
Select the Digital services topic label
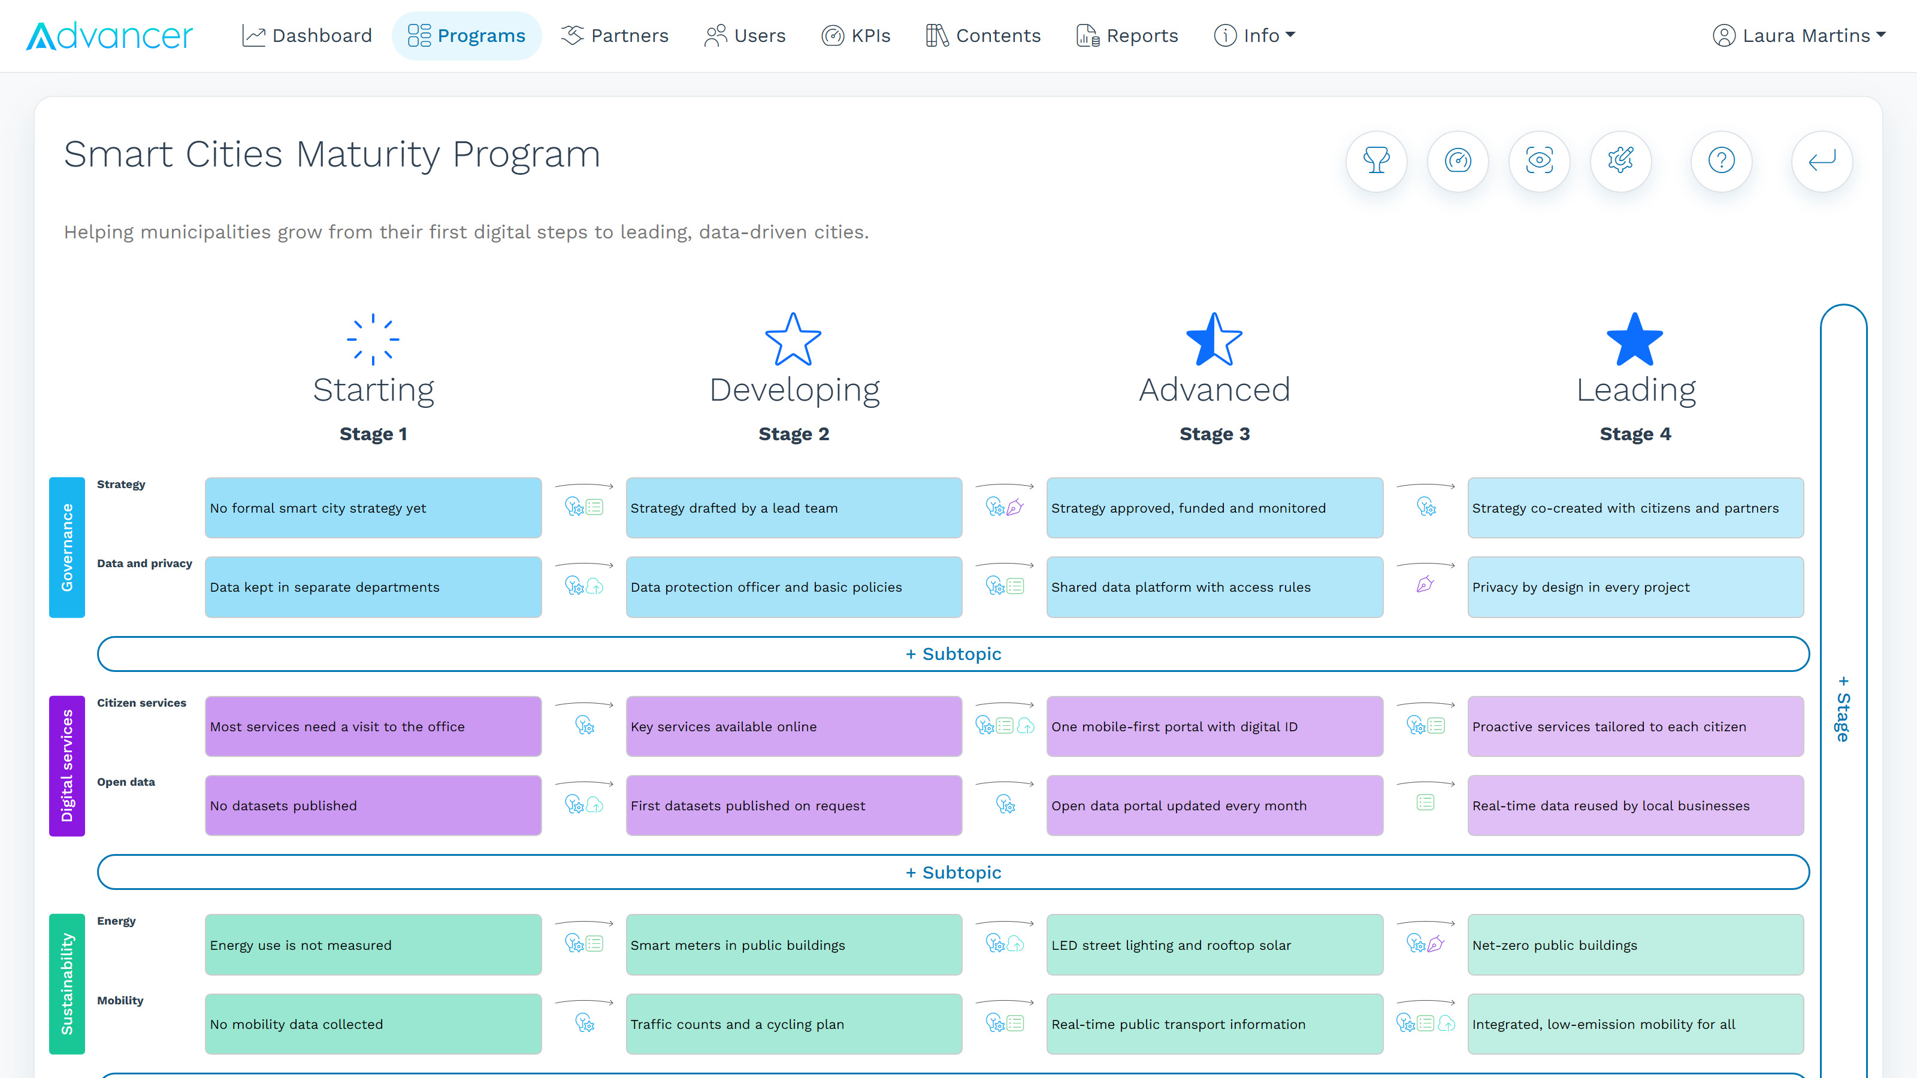coord(67,765)
